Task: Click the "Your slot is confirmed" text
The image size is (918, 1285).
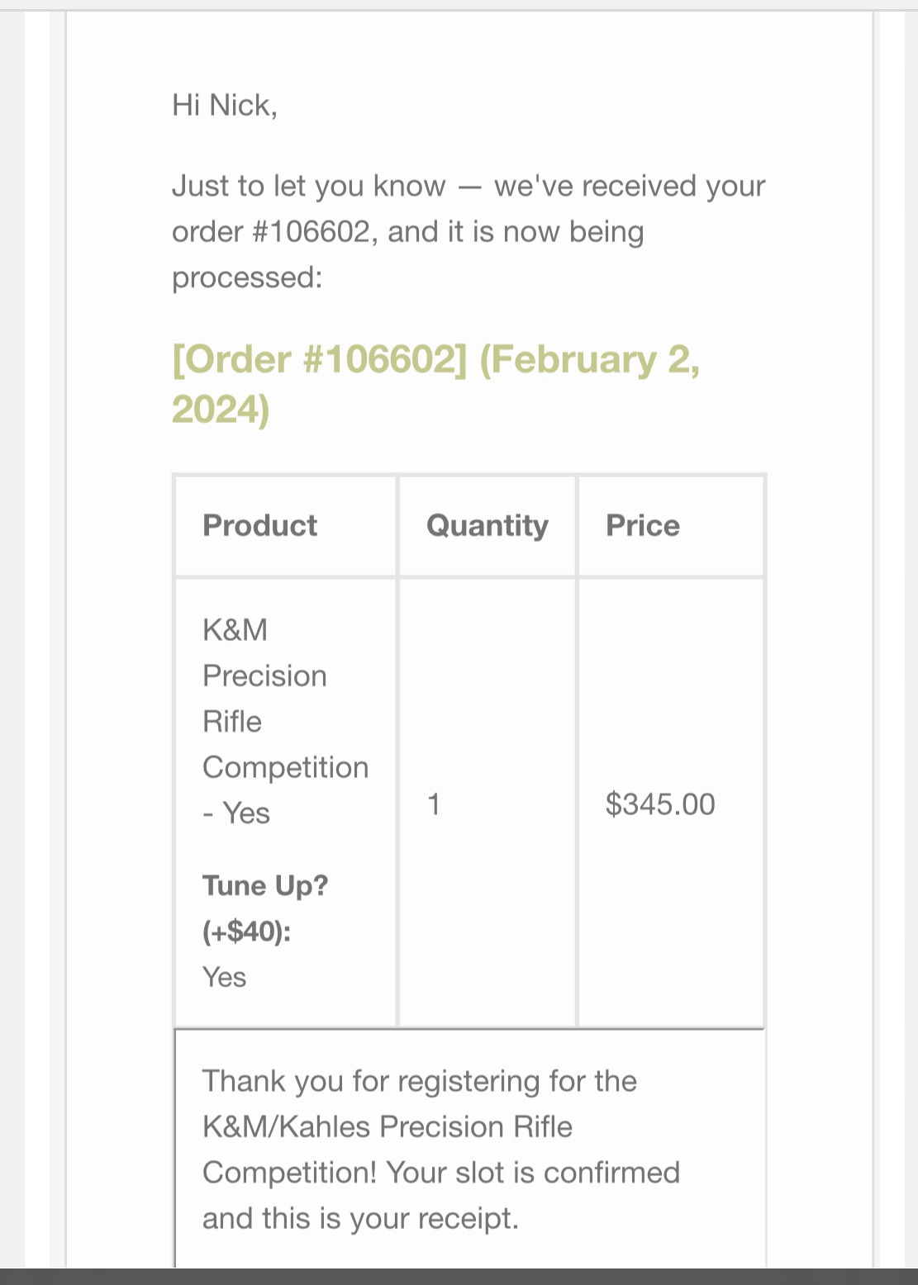Action: tap(533, 1172)
